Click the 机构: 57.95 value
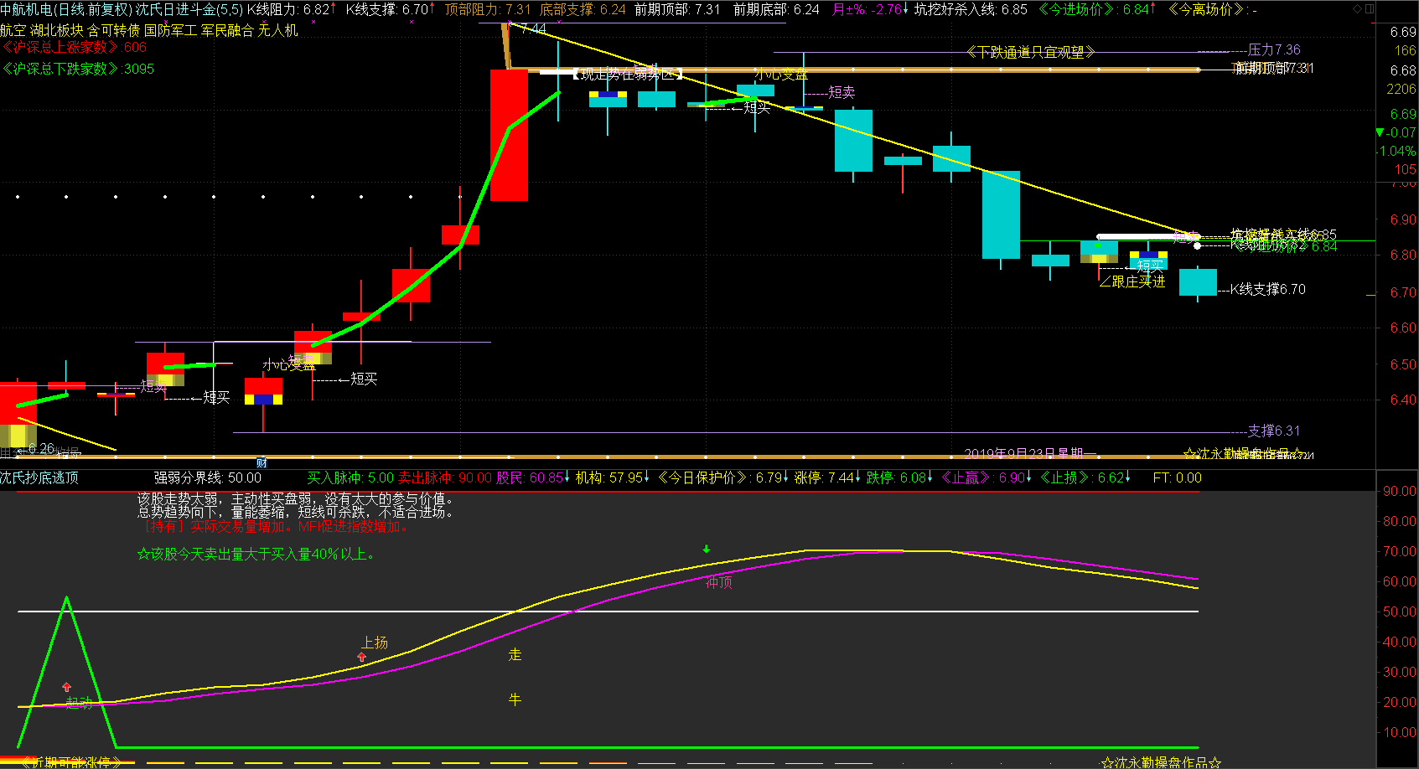The height and width of the screenshot is (769, 1419). (x=613, y=477)
